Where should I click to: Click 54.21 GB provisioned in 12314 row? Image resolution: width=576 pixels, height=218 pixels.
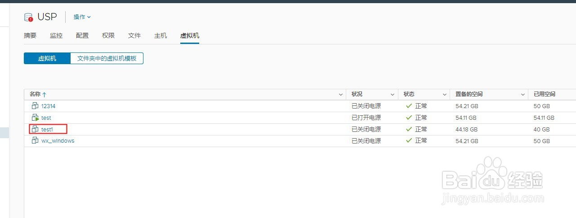pos(466,106)
